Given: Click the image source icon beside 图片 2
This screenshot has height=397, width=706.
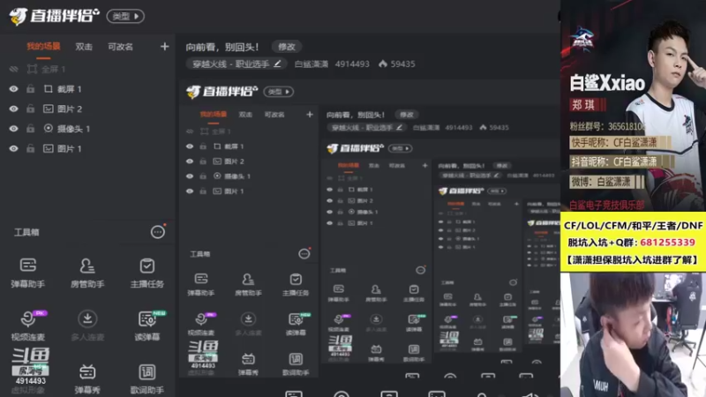Looking at the screenshot, I should tap(49, 109).
